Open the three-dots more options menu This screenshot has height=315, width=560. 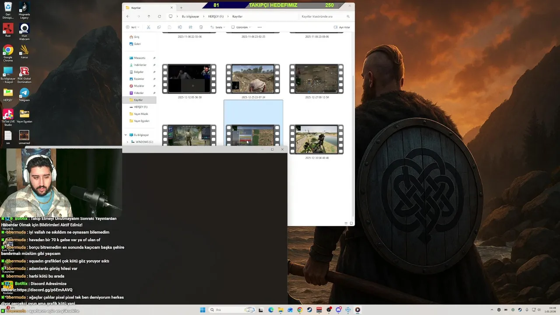pos(259,27)
